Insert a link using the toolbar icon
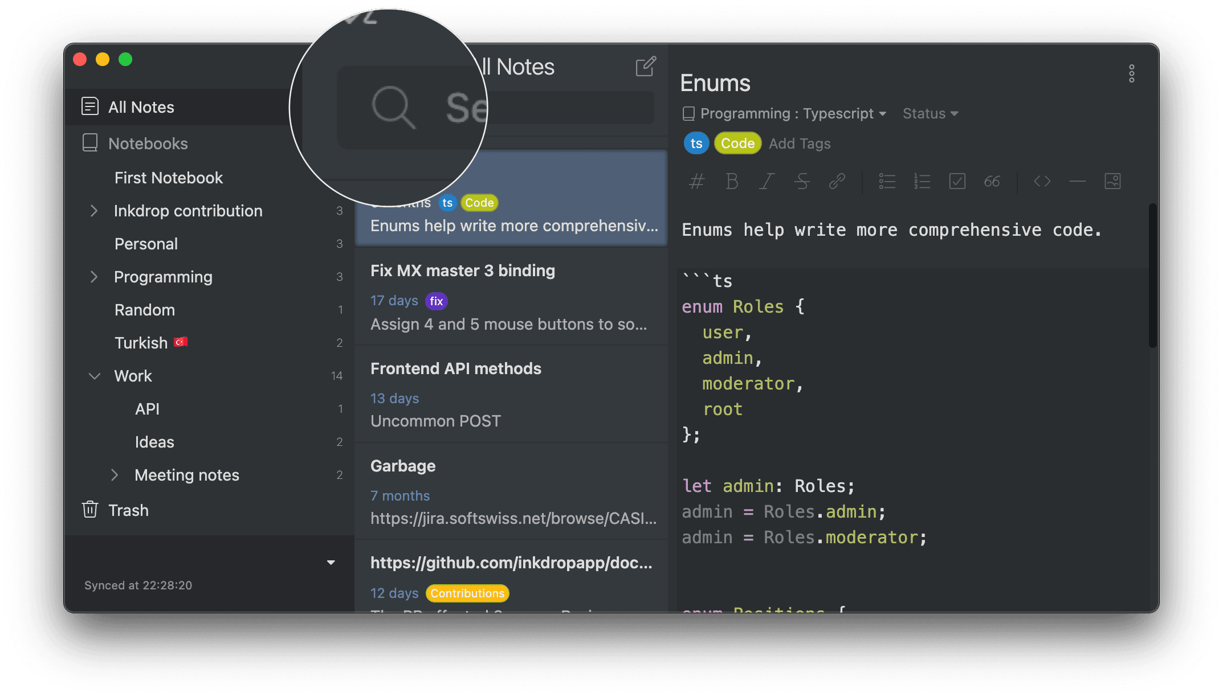Viewport: 1223px width, 697px height. (837, 182)
